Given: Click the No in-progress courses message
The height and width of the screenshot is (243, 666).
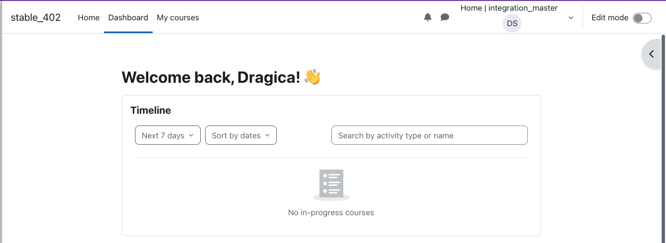Looking at the screenshot, I should click(x=331, y=213).
